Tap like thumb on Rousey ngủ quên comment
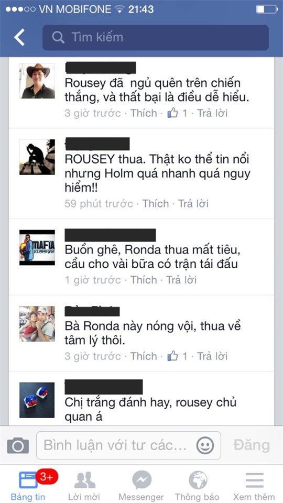 [x=172, y=113]
